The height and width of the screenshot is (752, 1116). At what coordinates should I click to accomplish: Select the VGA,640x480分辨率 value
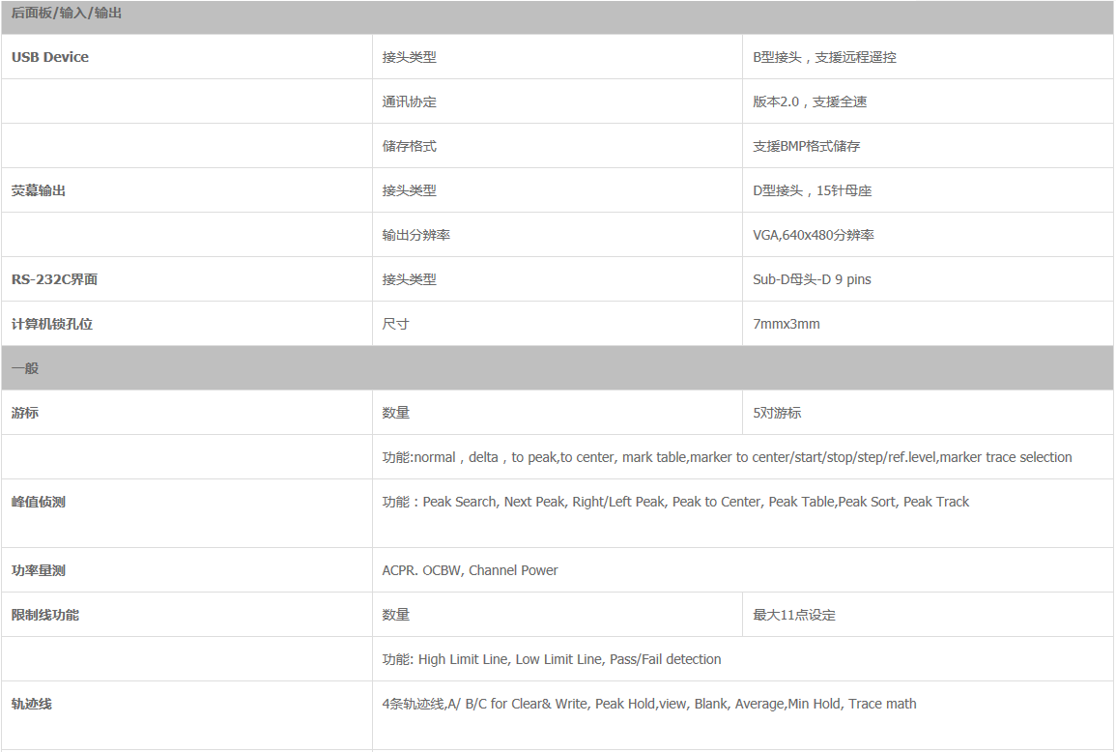coord(814,235)
